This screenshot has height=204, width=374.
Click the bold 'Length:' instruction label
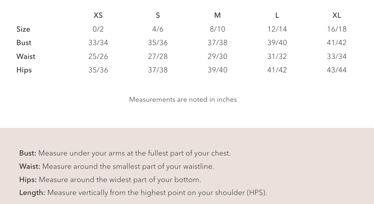coord(32,193)
